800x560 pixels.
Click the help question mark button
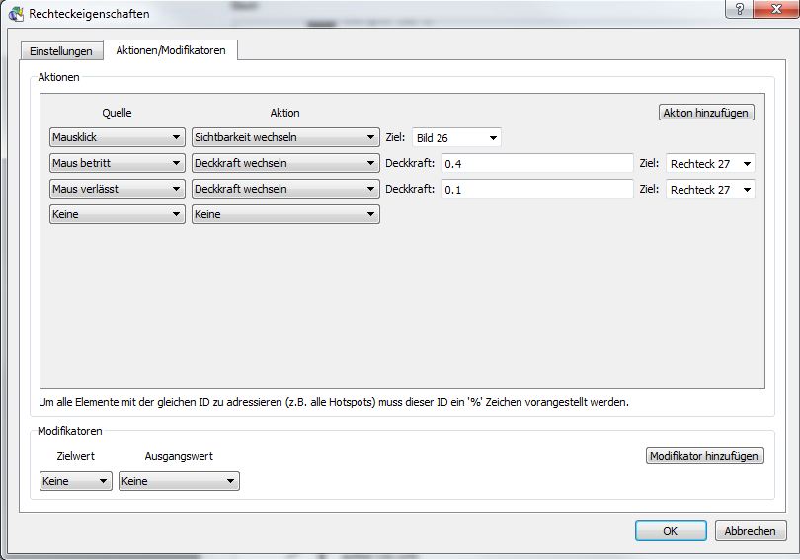[x=738, y=9]
